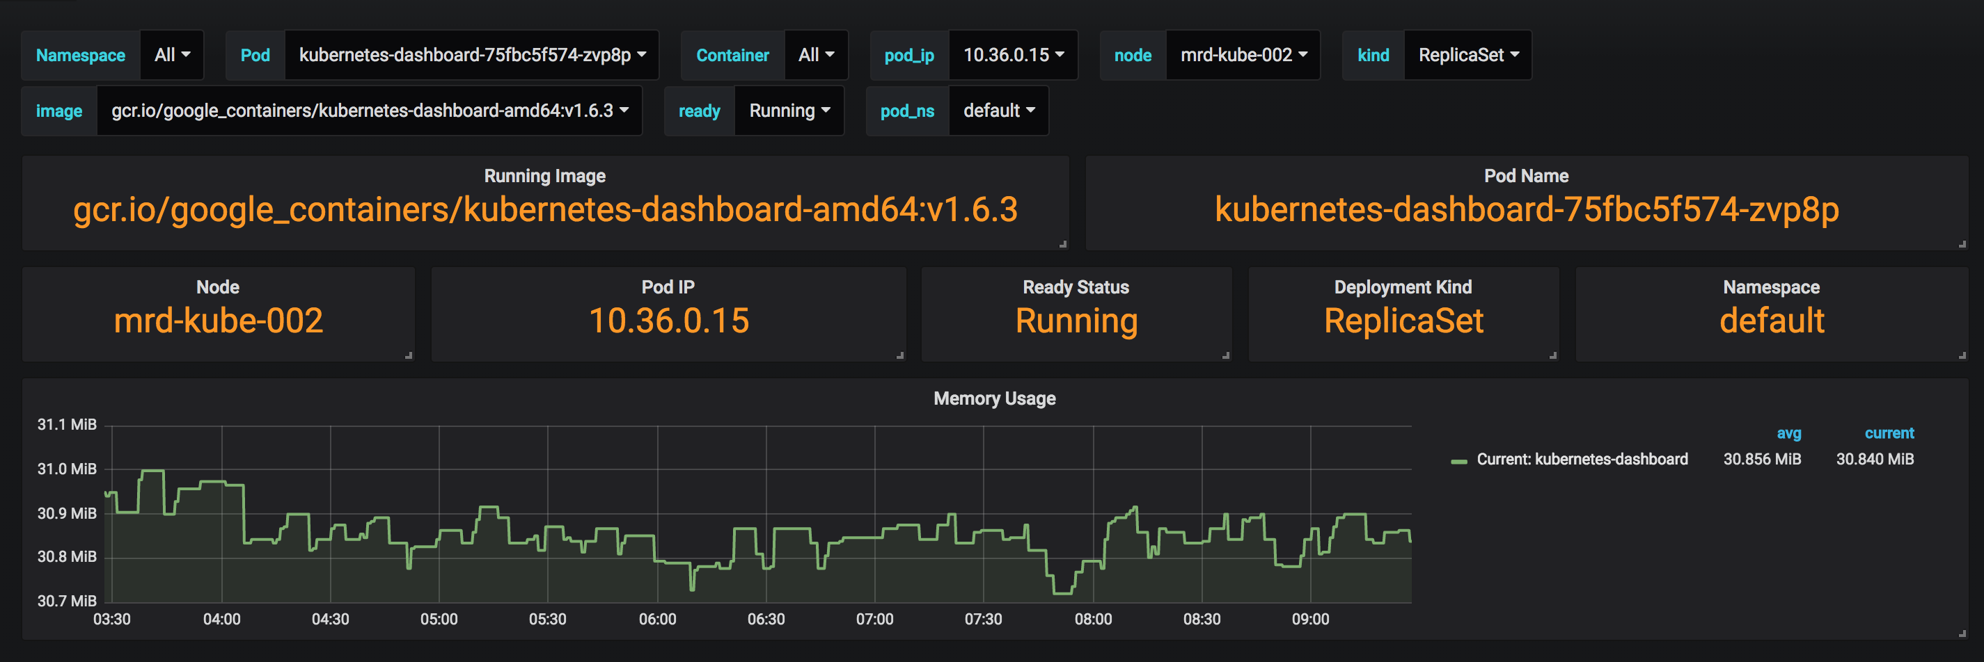Click the 30.7 MiB y-axis label
Screen dimensions: 1984x662
tap(67, 602)
